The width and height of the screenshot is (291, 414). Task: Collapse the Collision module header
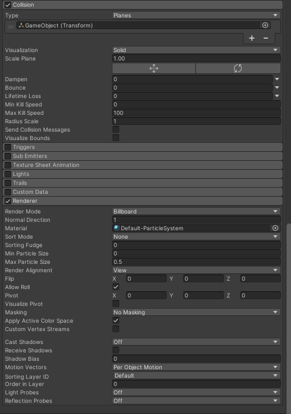point(143,4)
